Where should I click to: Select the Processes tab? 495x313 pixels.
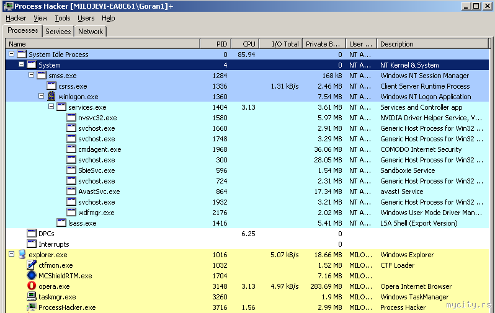[x=23, y=30]
